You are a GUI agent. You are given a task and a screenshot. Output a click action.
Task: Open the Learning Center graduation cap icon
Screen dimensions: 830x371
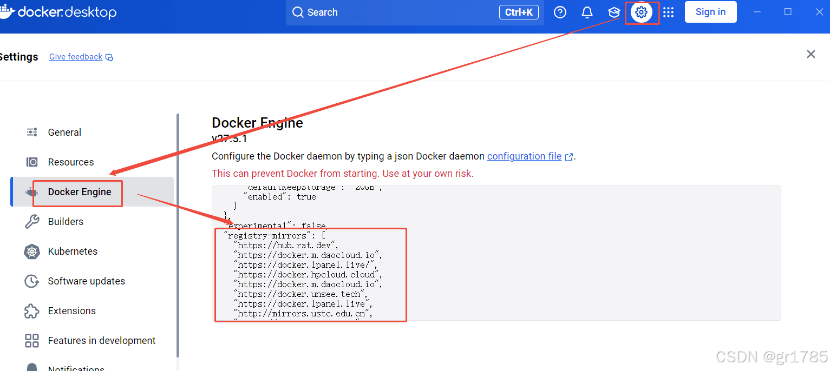[x=613, y=12]
